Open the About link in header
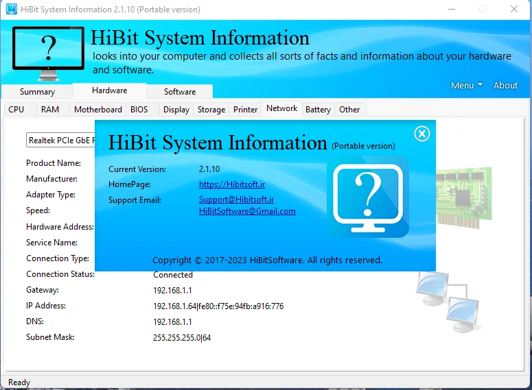This screenshot has height=390, width=532. click(505, 86)
